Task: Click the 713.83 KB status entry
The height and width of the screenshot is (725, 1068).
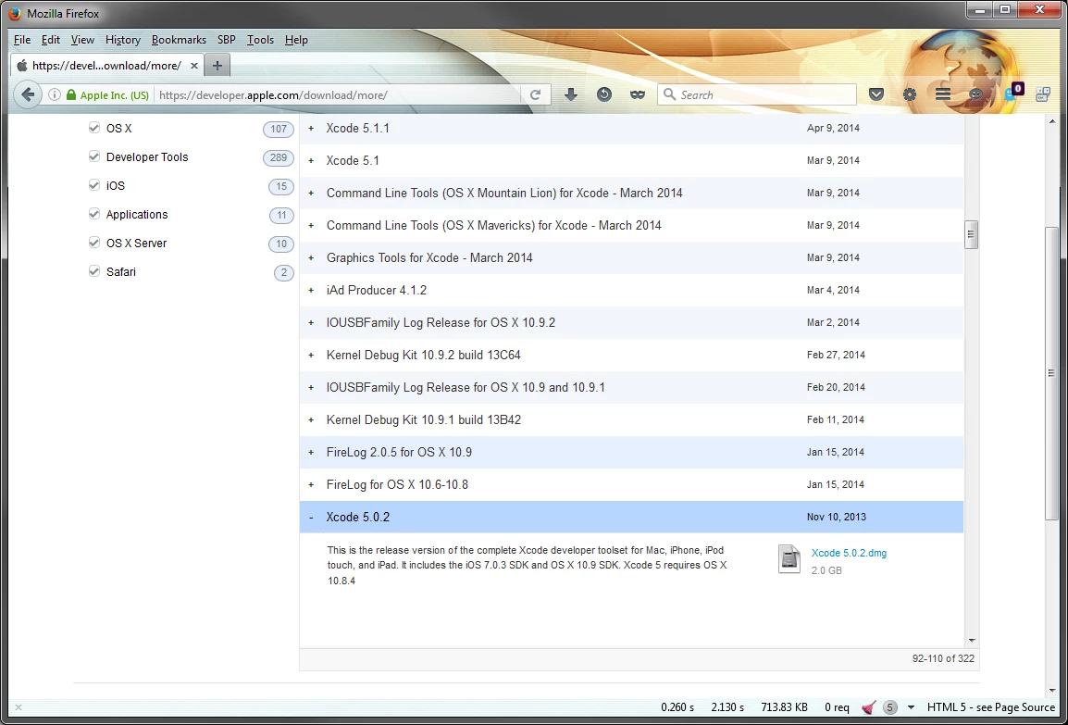Action: click(785, 707)
